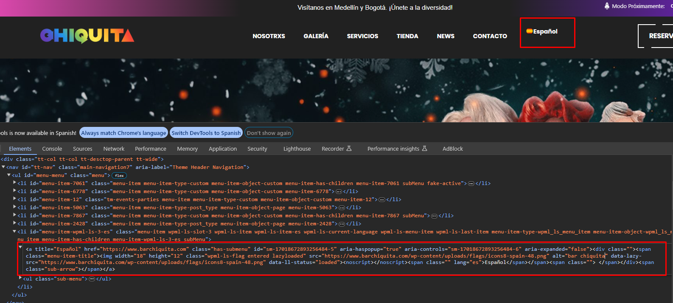Open the GALERÍA navigation link

[316, 36]
